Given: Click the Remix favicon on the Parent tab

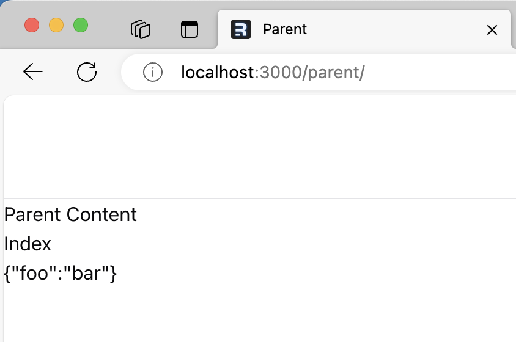Looking at the screenshot, I should (x=240, y=29).
